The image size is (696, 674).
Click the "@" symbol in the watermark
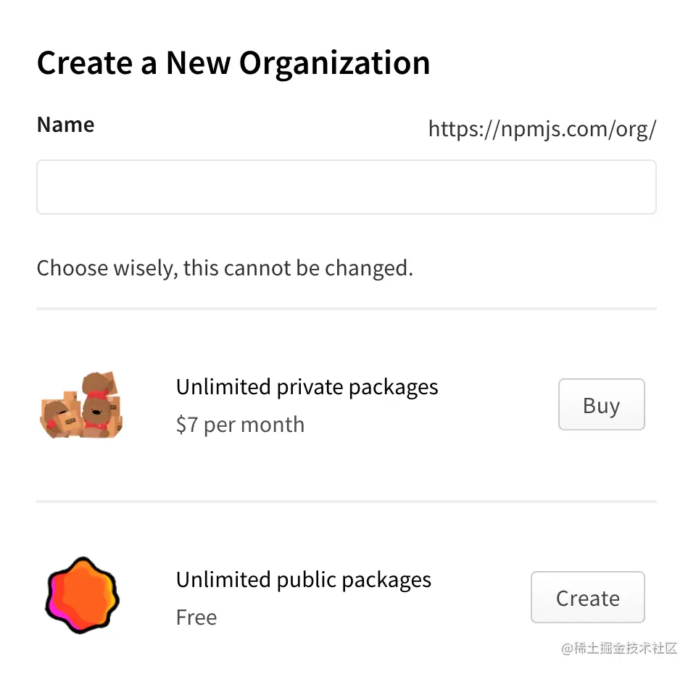coord(568,649)
